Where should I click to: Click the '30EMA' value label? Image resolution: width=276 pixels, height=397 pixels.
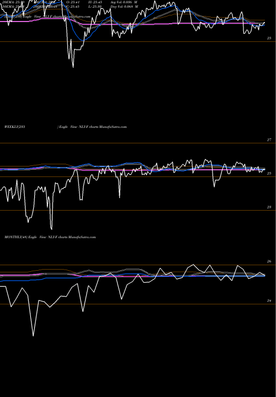pos(13,7)
